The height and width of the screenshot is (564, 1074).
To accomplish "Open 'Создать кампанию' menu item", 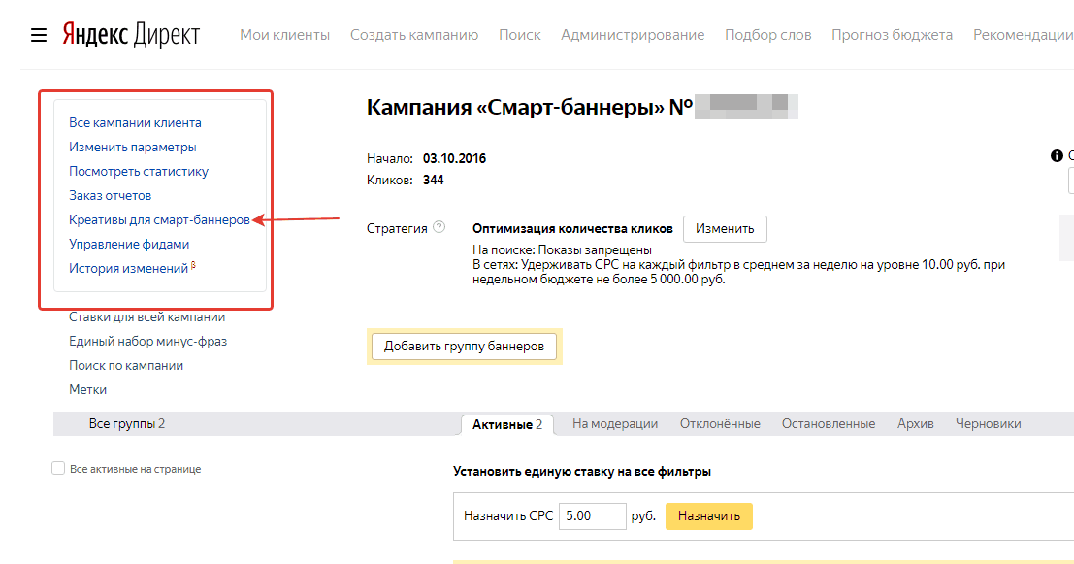I will 414,35.
